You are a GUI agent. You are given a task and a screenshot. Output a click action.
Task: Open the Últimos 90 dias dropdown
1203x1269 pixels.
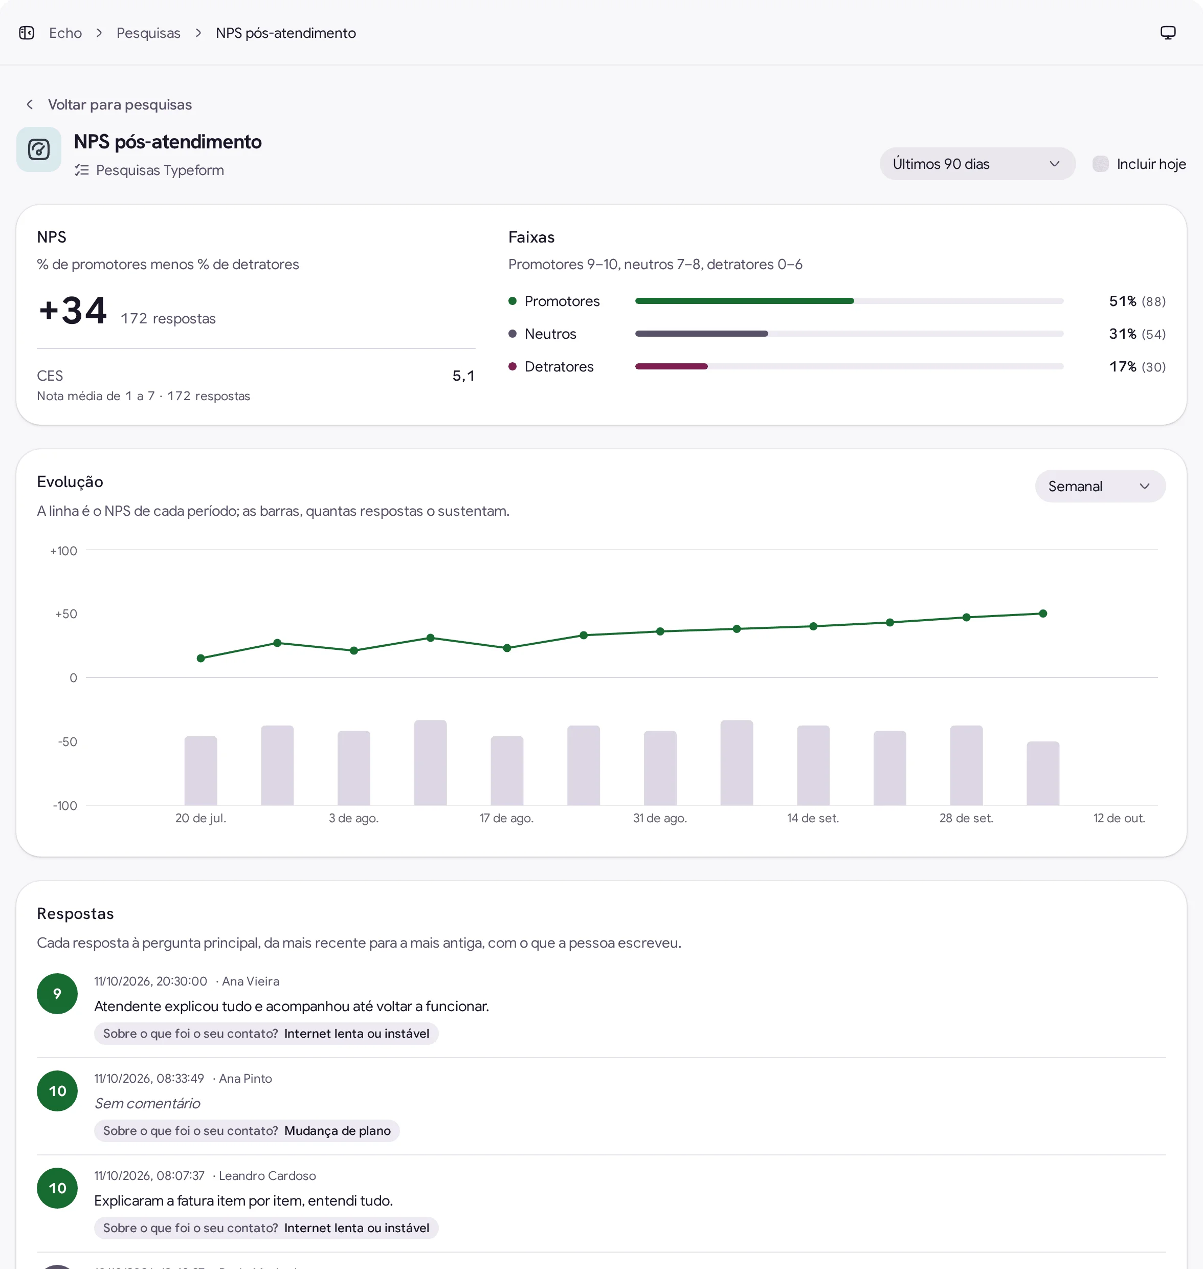977,164
